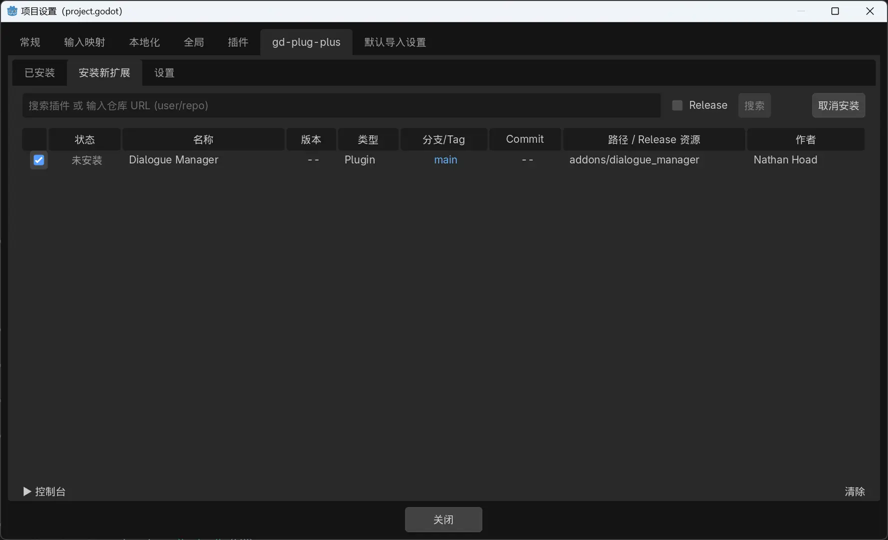
Task: Open the 常规 settings tab
Action: tap(29, 42)
